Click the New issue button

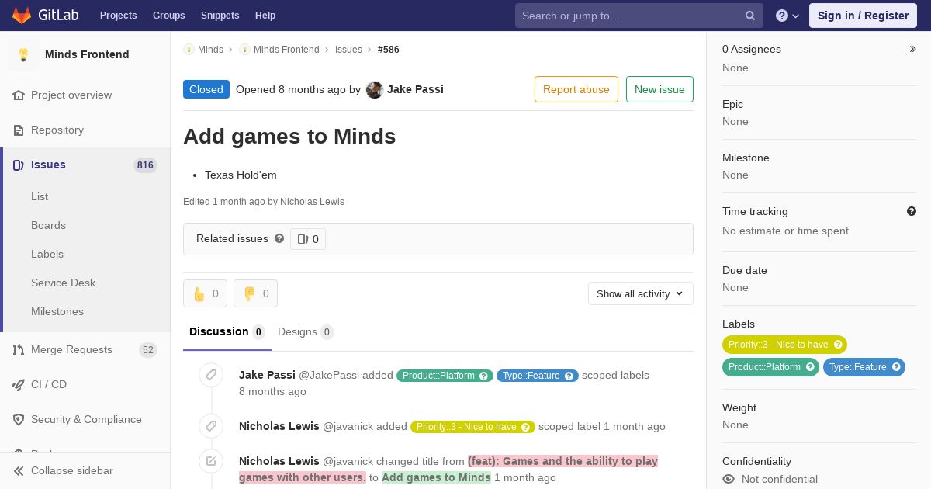[x=659, y=89]
